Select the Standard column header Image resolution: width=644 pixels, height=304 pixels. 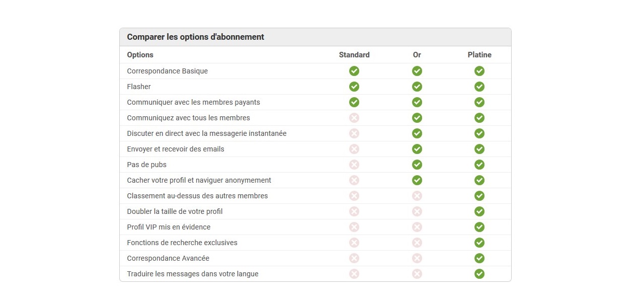point(354,55)
